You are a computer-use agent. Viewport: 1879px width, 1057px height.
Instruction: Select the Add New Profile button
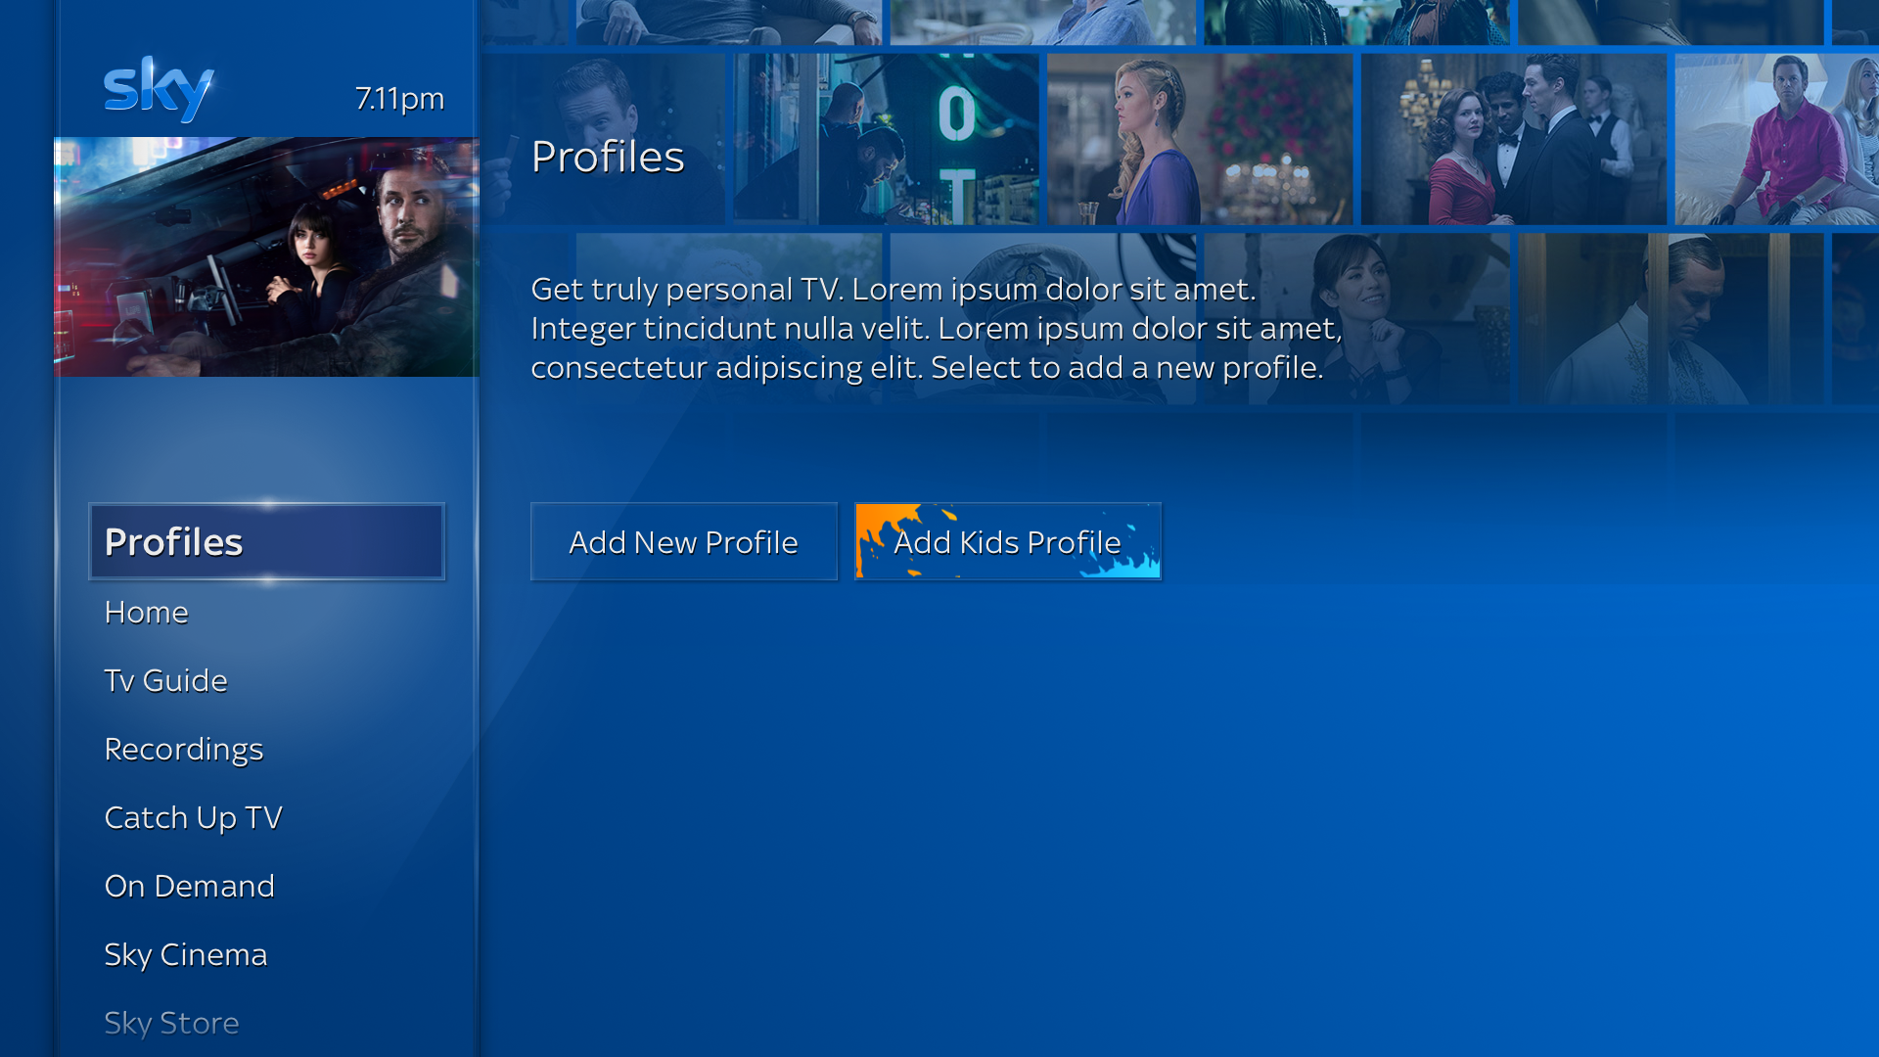click(683, 542)
